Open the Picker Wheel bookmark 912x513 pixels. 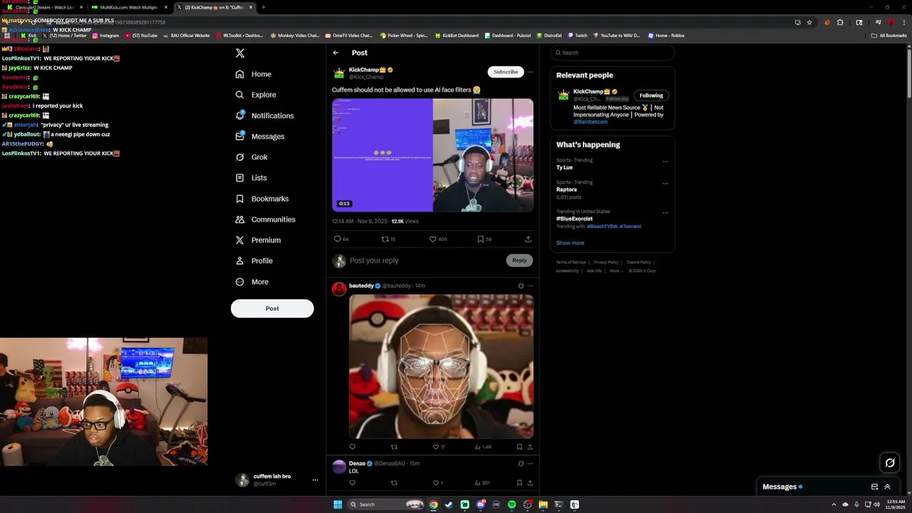pos(403,35)
